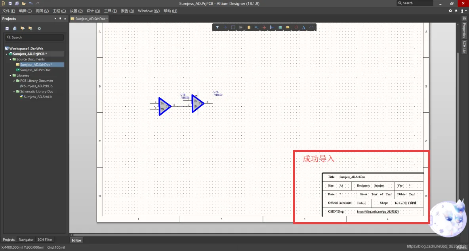Collapse the Source Documents folder
This screenshot has height=251, width=469.
(x=10, y=59)
